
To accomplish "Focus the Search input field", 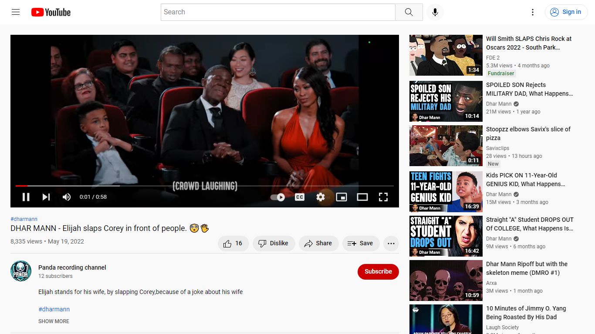I will point(278,12).
